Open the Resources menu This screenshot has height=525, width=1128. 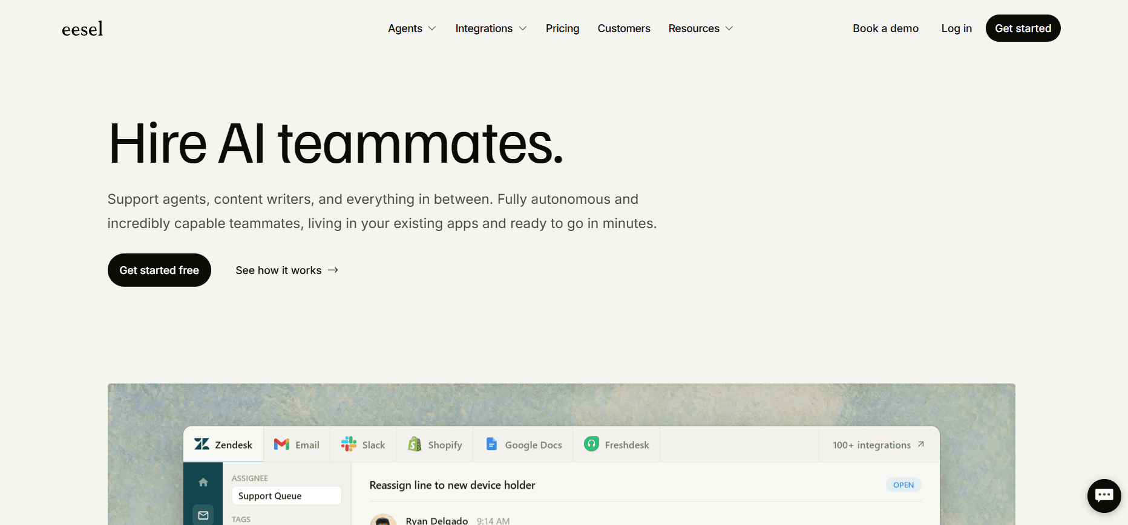coord(701,28)
